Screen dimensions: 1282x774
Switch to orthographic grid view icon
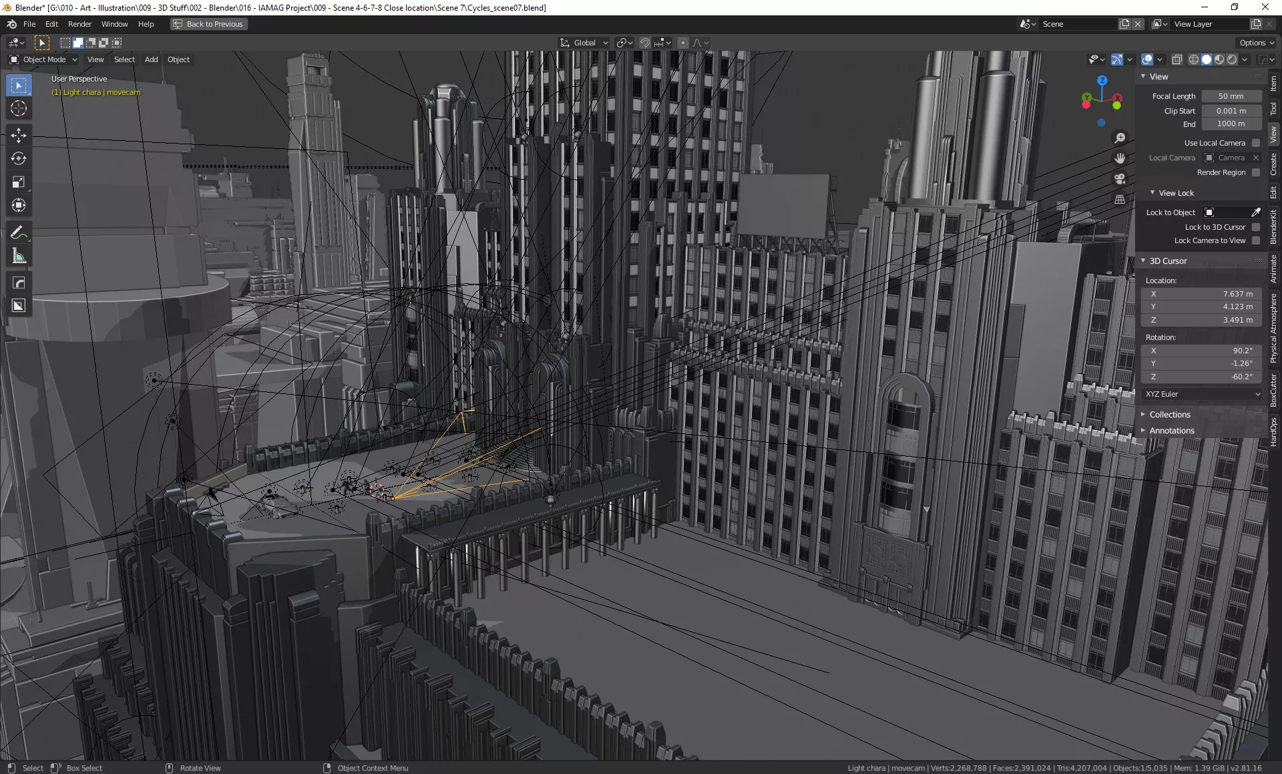point(1120,200)
